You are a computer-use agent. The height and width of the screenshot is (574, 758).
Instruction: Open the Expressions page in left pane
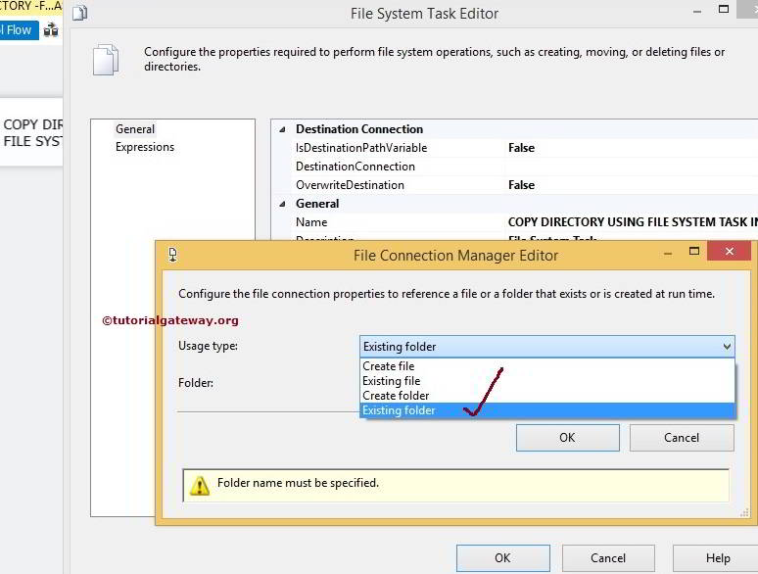tap(145, 147)
